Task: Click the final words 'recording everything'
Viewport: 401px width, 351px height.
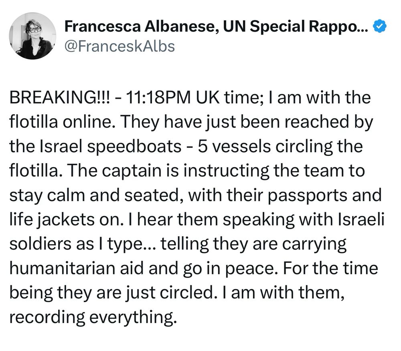Action: click(93, 317)
